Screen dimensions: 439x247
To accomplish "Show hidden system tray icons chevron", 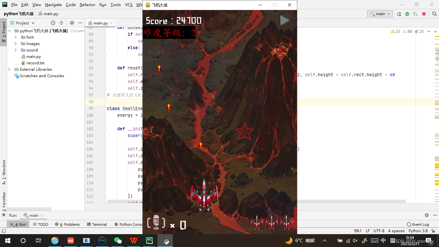I will (x=325, y=240).
